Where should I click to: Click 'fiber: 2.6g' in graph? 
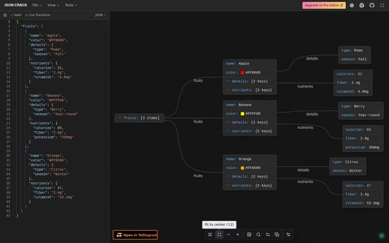(x=363, y=139)
